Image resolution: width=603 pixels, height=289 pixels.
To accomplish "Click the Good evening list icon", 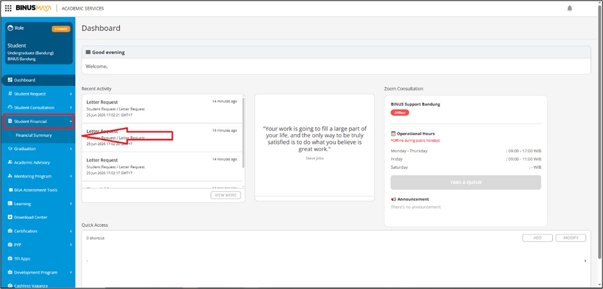I will [88, 52].
